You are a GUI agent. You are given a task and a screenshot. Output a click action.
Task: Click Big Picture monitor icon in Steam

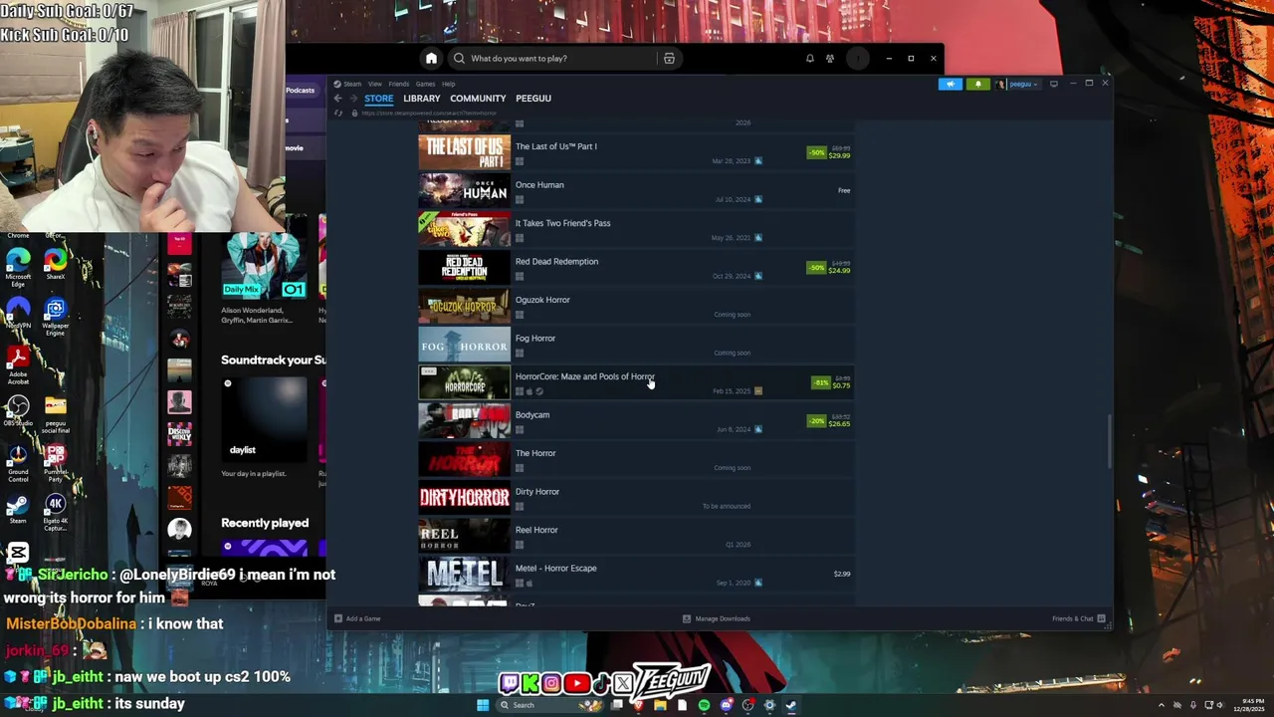click(1054, 84)
